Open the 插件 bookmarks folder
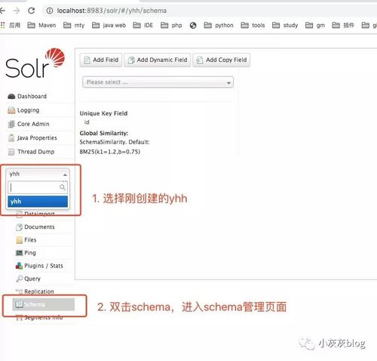This screenshot has height=361, width=377. [343, 25]
